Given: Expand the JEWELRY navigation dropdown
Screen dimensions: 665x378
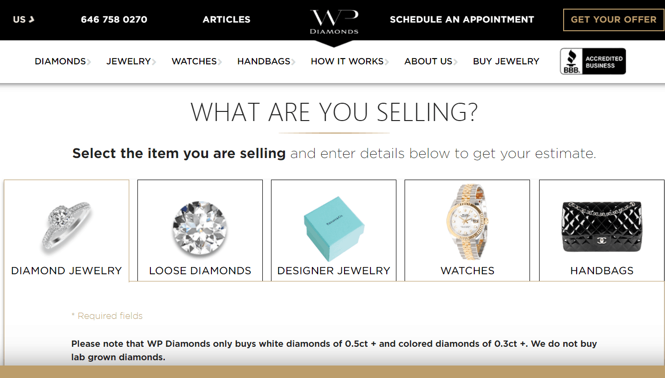Looking at the screenshot, I should point(127,61).
